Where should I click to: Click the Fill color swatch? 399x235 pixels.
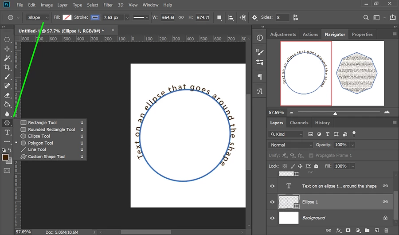(67, 17)
